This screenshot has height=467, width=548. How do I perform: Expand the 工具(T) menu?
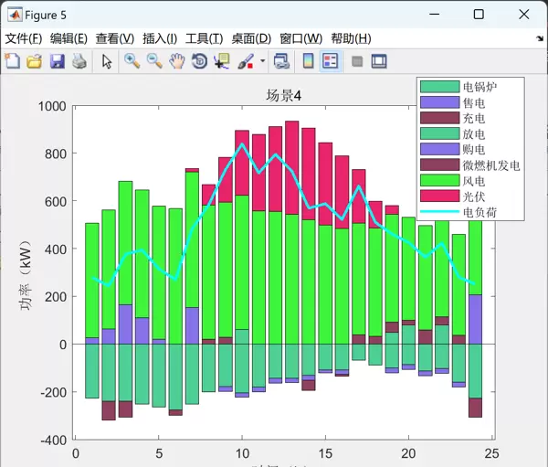pyautogui.click(x=204, y=38)
